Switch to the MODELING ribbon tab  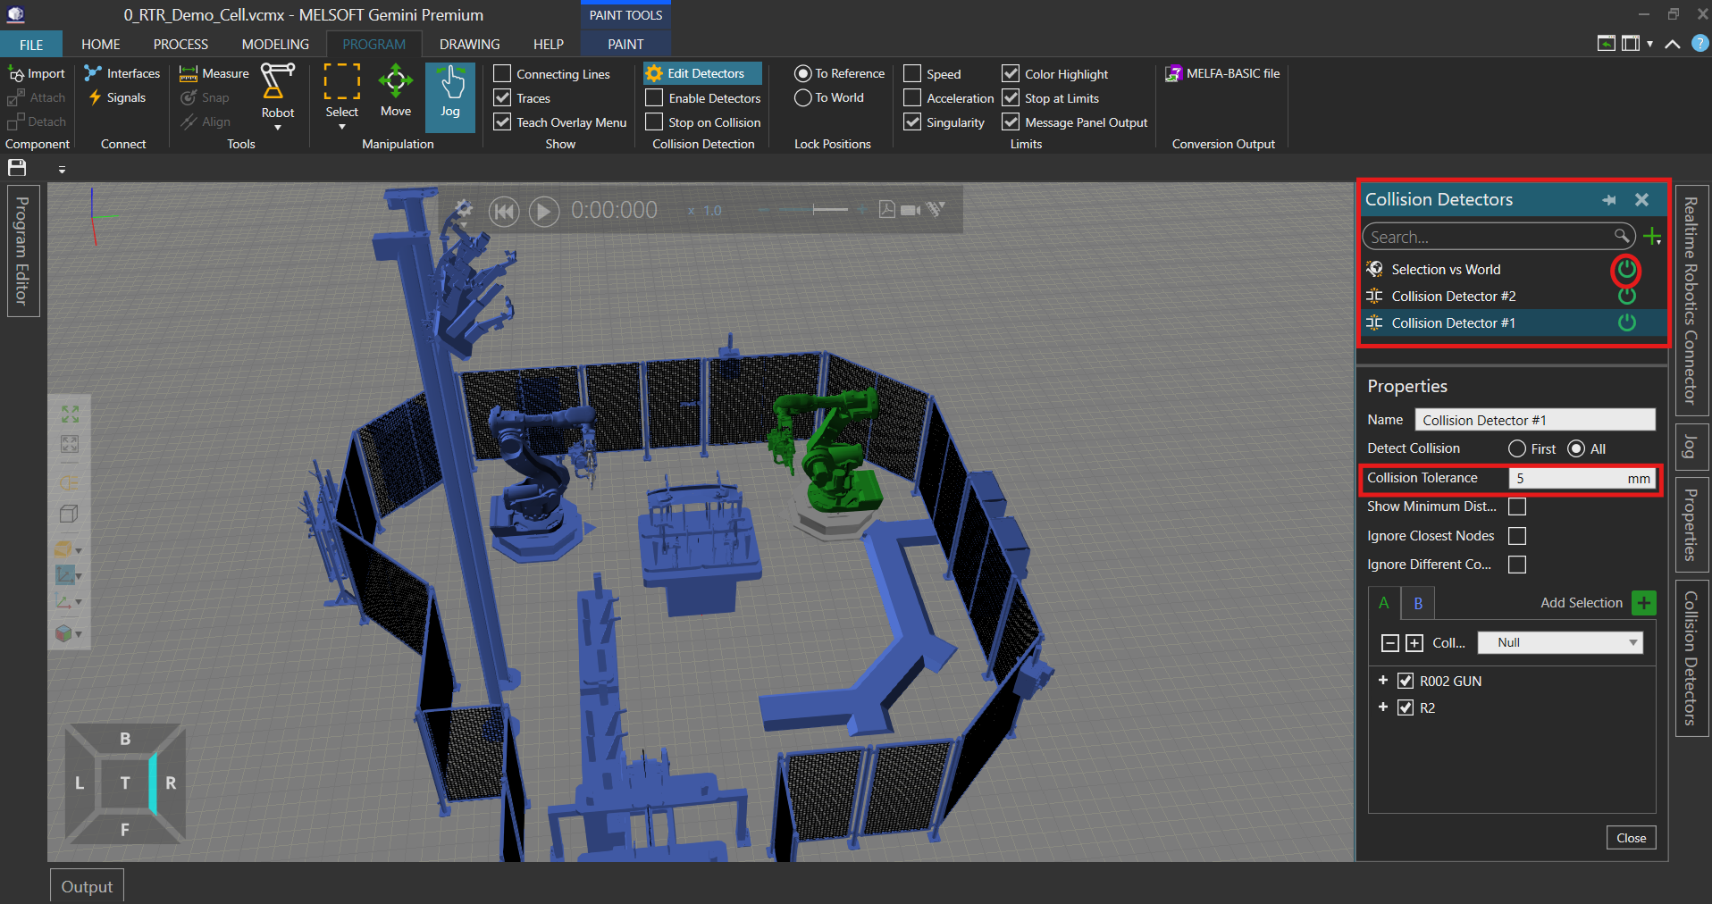click(275, 44)
